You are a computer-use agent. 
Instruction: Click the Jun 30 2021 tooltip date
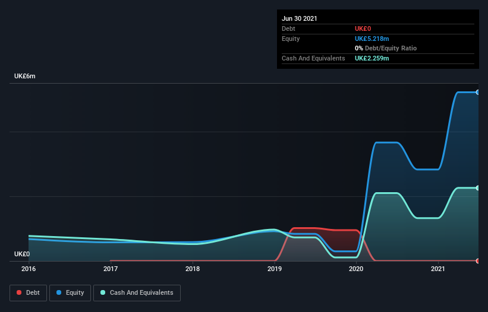coord(300,18)
